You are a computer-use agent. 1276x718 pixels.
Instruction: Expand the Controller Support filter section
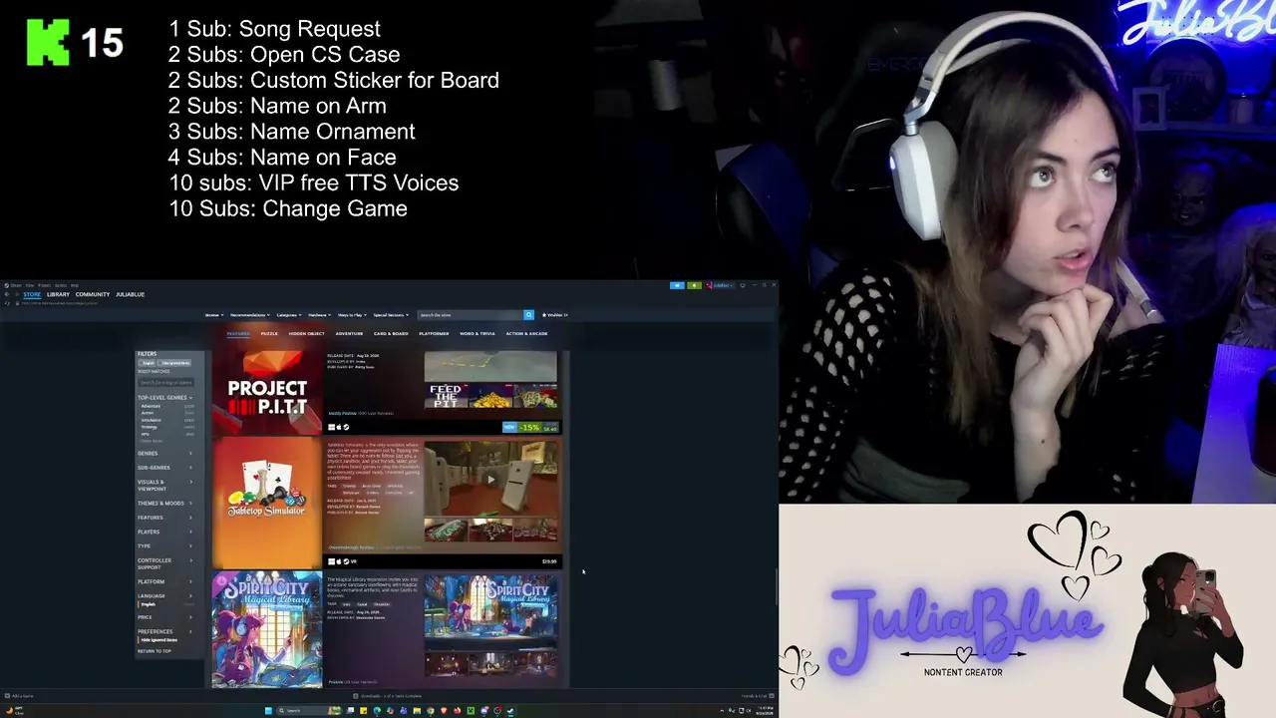(165, 563)
